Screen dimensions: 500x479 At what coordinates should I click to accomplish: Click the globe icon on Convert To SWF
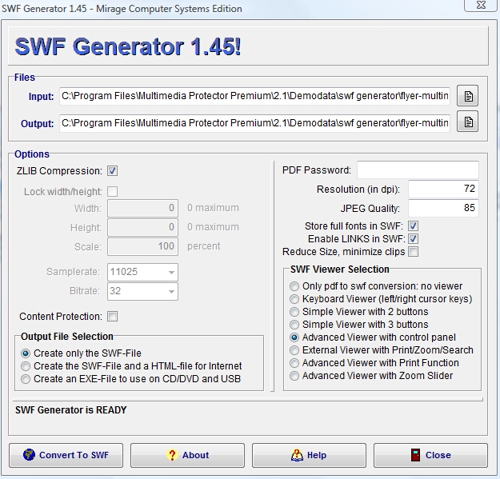[30, 455]
